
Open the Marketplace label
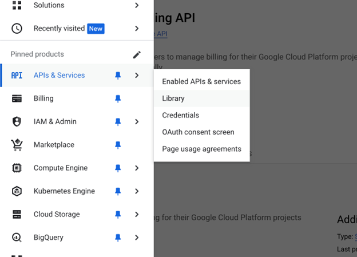54,145
